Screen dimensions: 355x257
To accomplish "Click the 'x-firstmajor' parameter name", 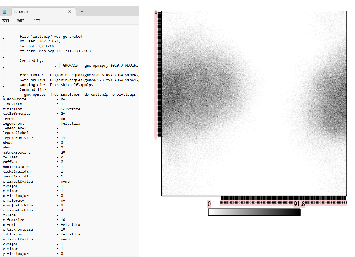I will click(x=15, y=196).
